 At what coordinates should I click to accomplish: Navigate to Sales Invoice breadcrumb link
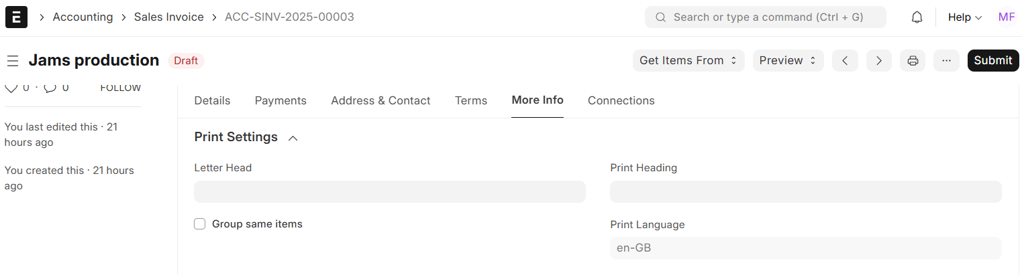(168, 17)
